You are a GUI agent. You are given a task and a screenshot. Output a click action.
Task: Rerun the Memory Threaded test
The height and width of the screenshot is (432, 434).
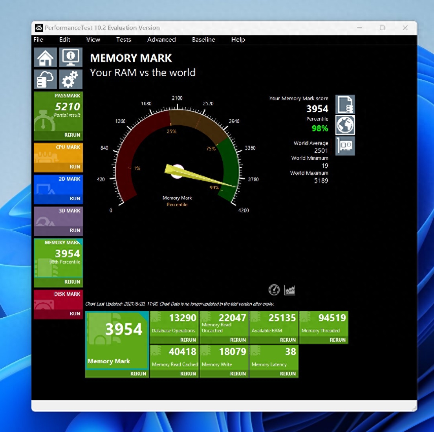click(337, 340)
